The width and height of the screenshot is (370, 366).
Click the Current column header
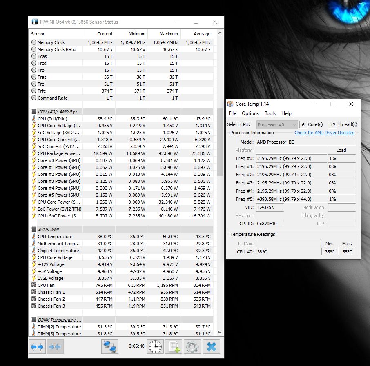tap(99, 34)
